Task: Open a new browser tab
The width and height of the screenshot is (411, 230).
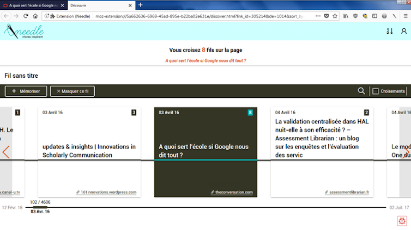Action: point(140,5)
